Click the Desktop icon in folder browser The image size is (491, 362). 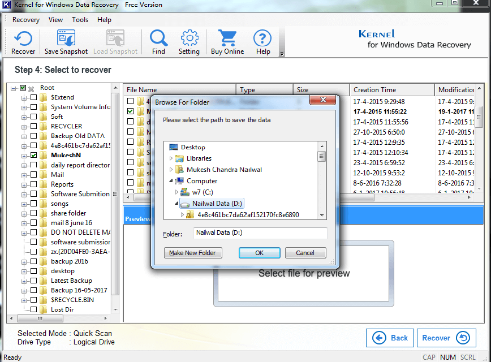[x=174, y=147]
